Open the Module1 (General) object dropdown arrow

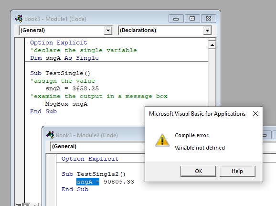pyautogui.click(x=108, y=31)
